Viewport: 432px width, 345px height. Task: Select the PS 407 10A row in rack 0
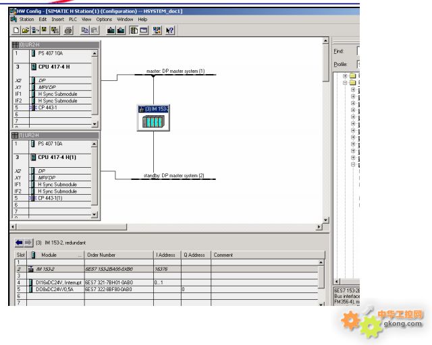click(53, 53)
